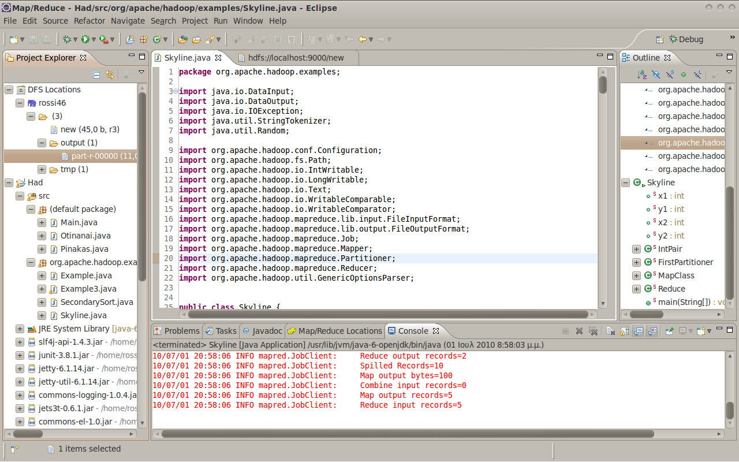Toggle Hide Fields in Outline toolbar
This screenshot has height=462, width=739.
coord(656,74)
